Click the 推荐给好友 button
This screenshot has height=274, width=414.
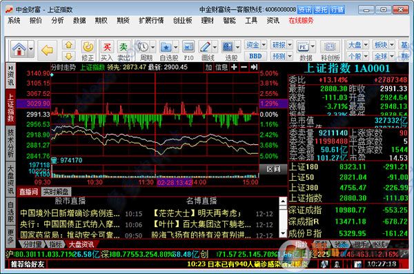click(x=28, y=264)
